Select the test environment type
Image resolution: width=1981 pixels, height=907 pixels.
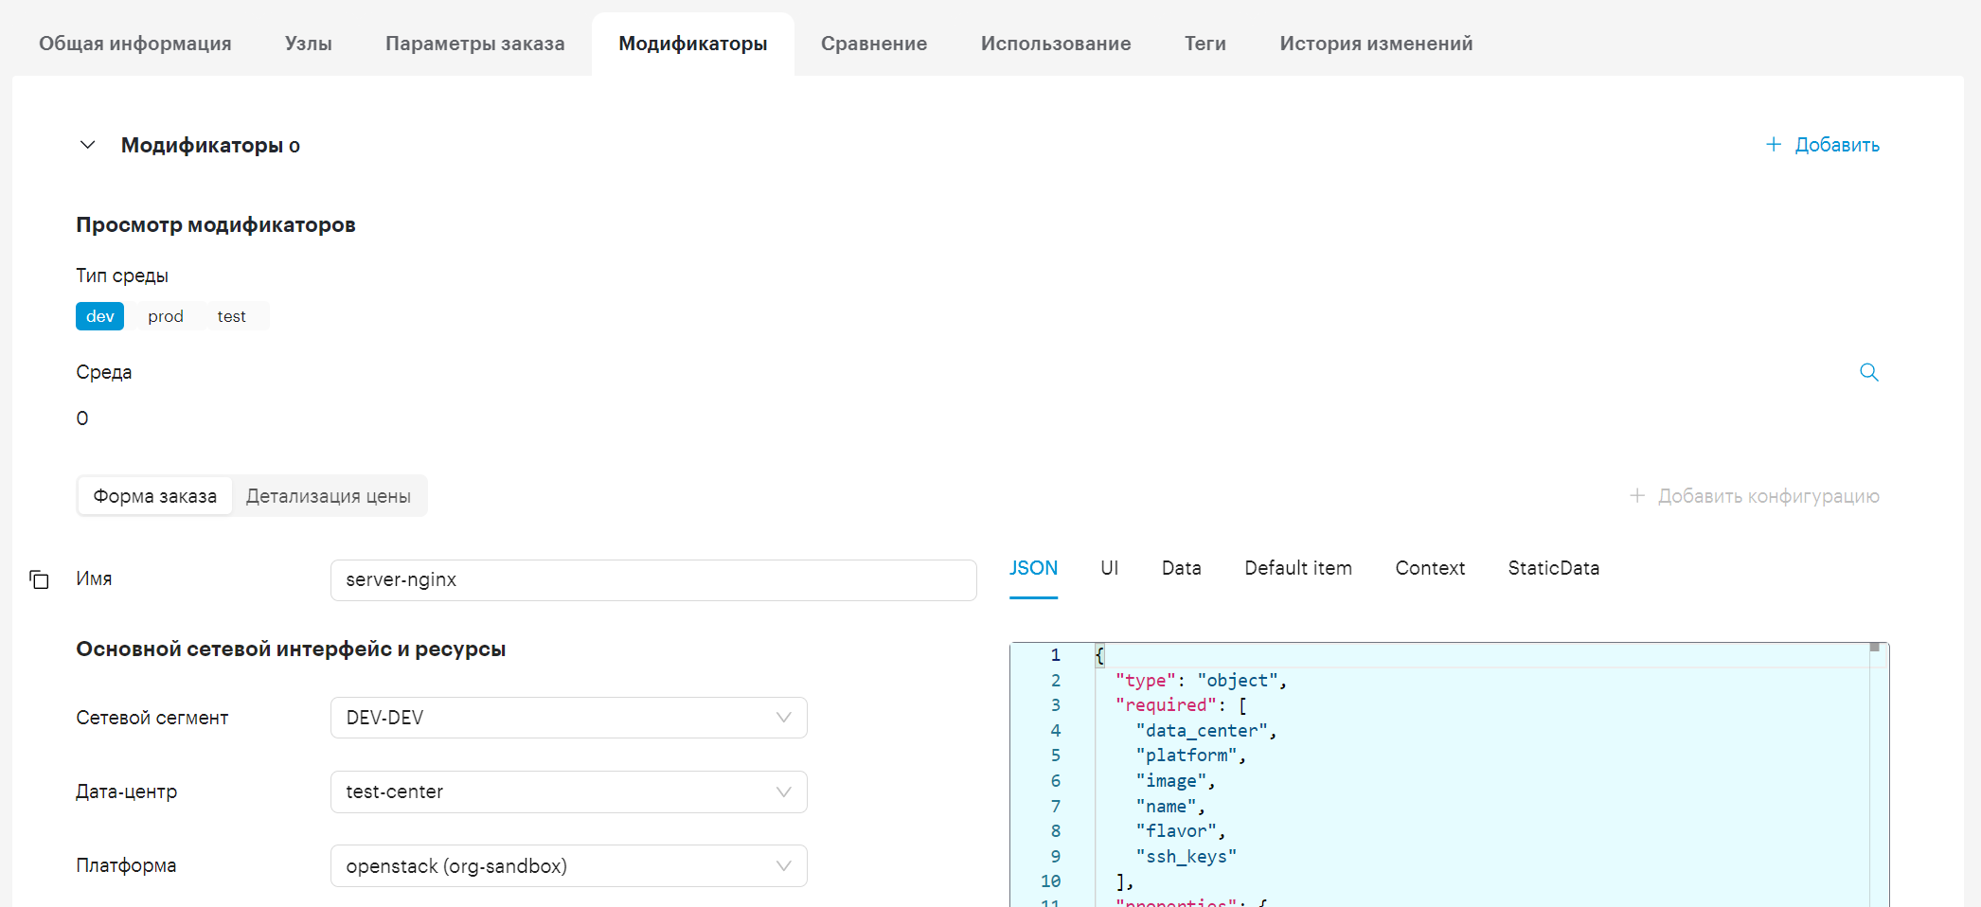coord(231,316)
